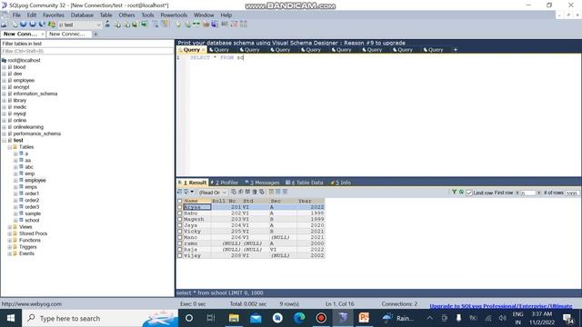
Task: Click the Name column header in result grid
Action: (197, 201)
